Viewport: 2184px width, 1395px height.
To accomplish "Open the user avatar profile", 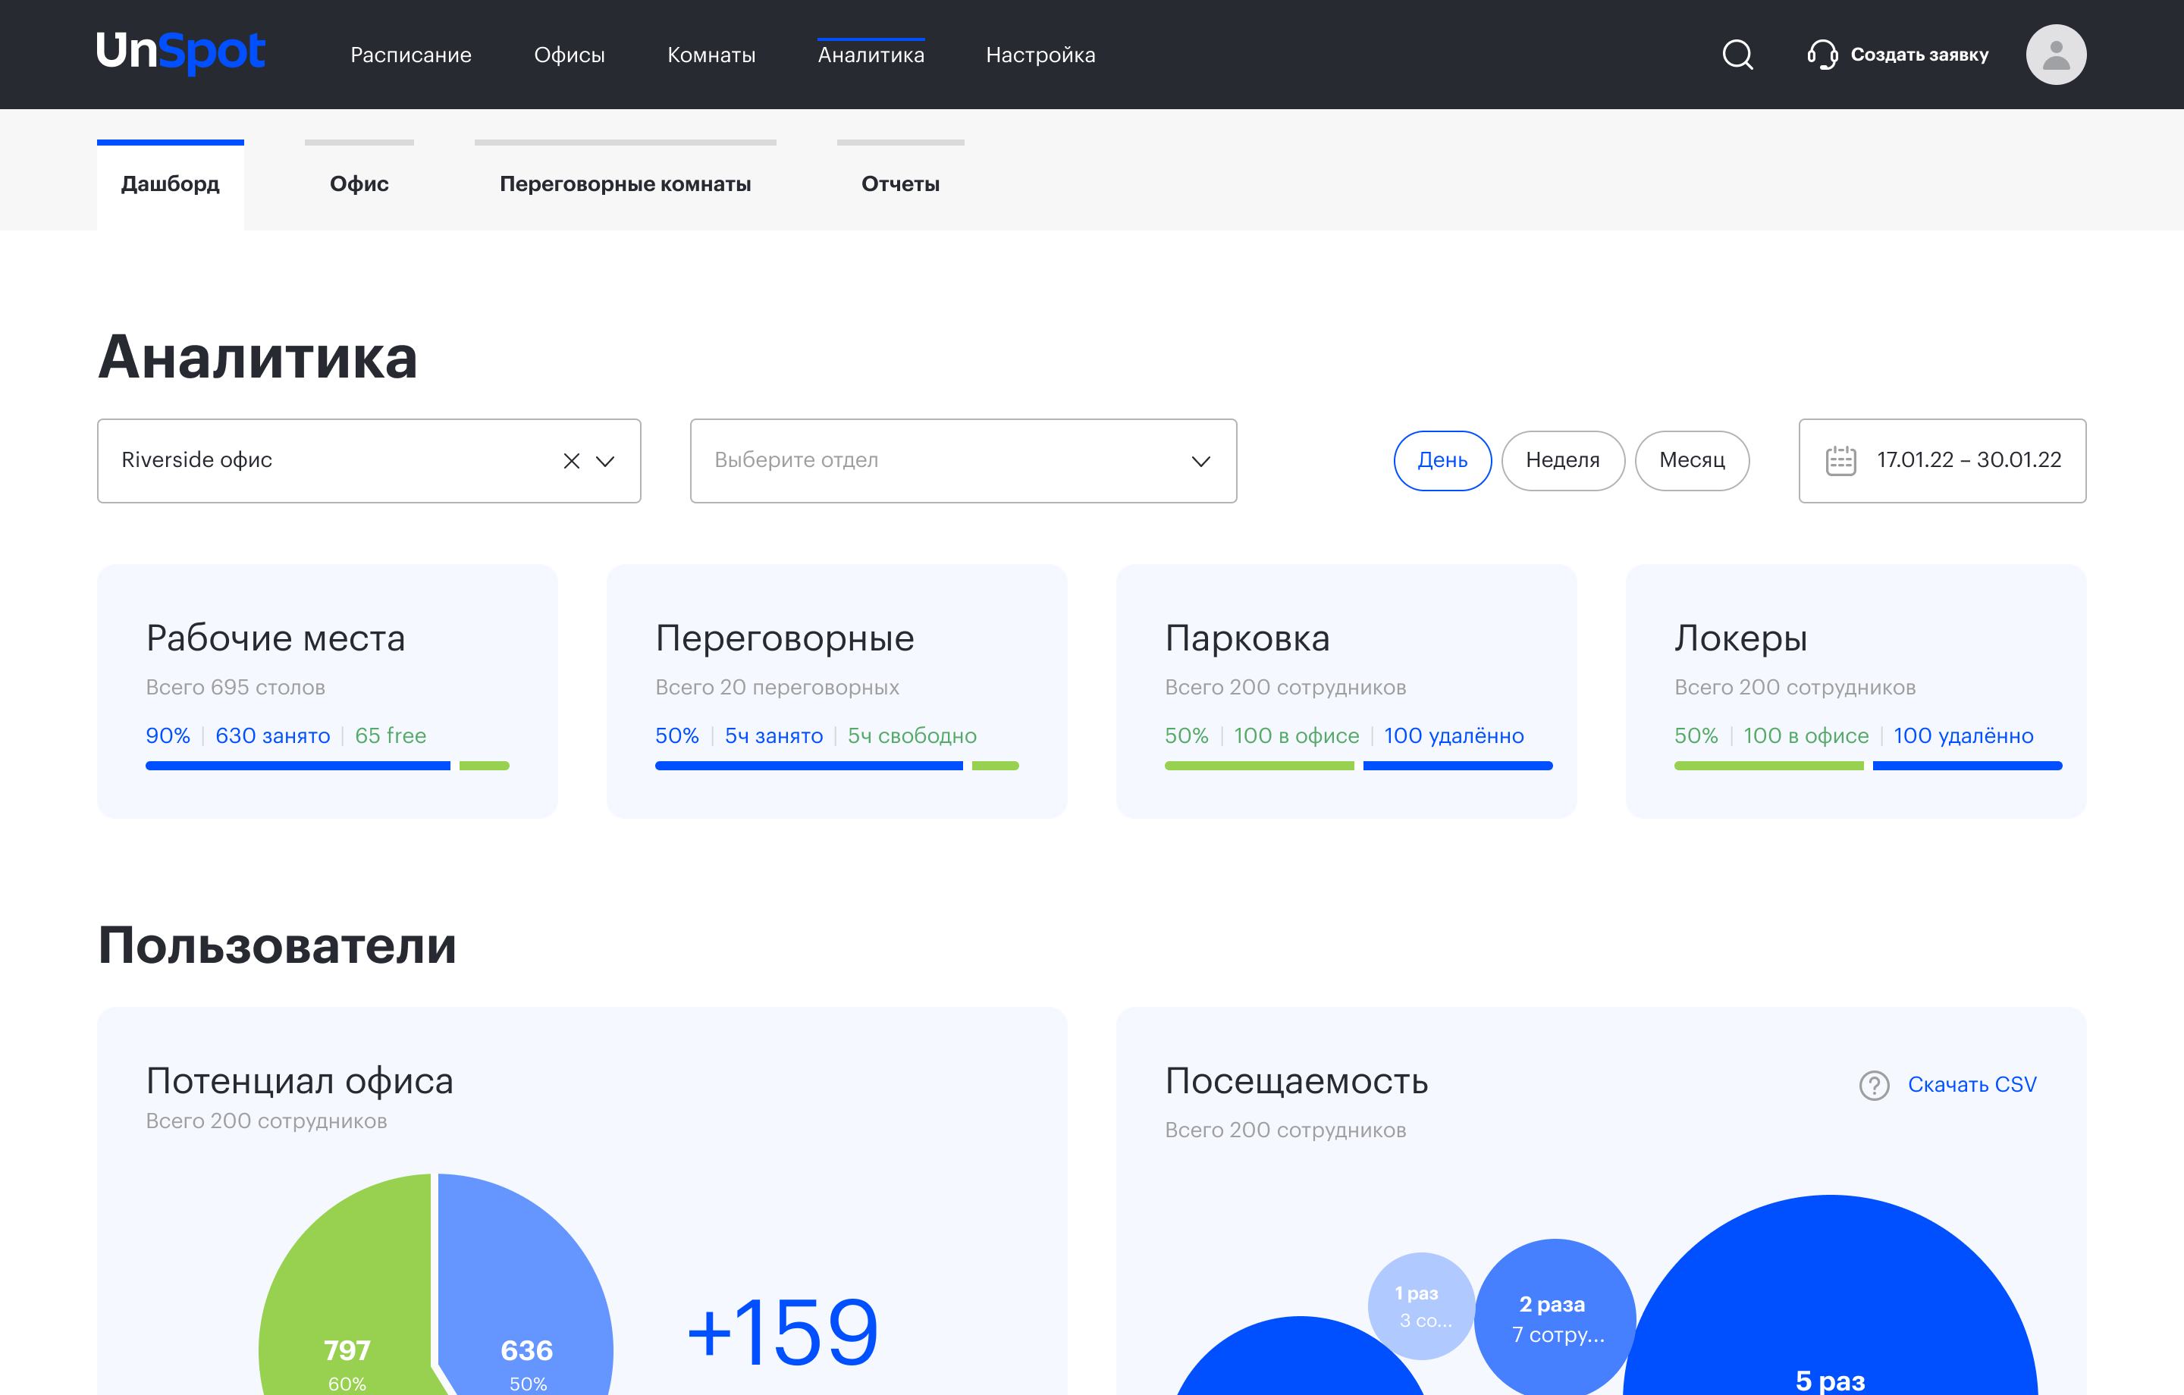I will click(x=2056, y=55).
